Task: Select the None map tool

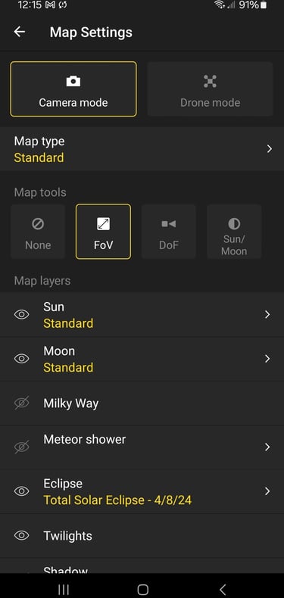Action: 38,232
